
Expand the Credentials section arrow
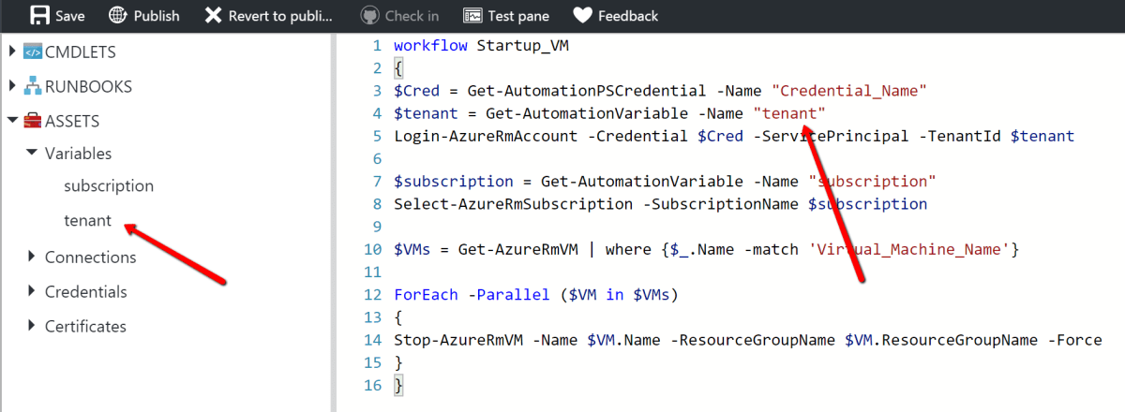[32, 291]
